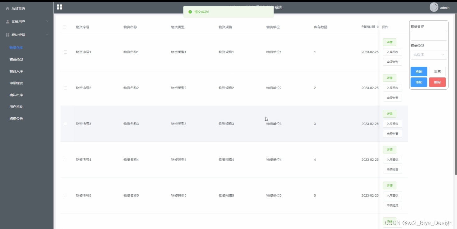Click the grid icon beside 模块管理
This screenshot has height=229, width=457.
(x=8, y=35)
